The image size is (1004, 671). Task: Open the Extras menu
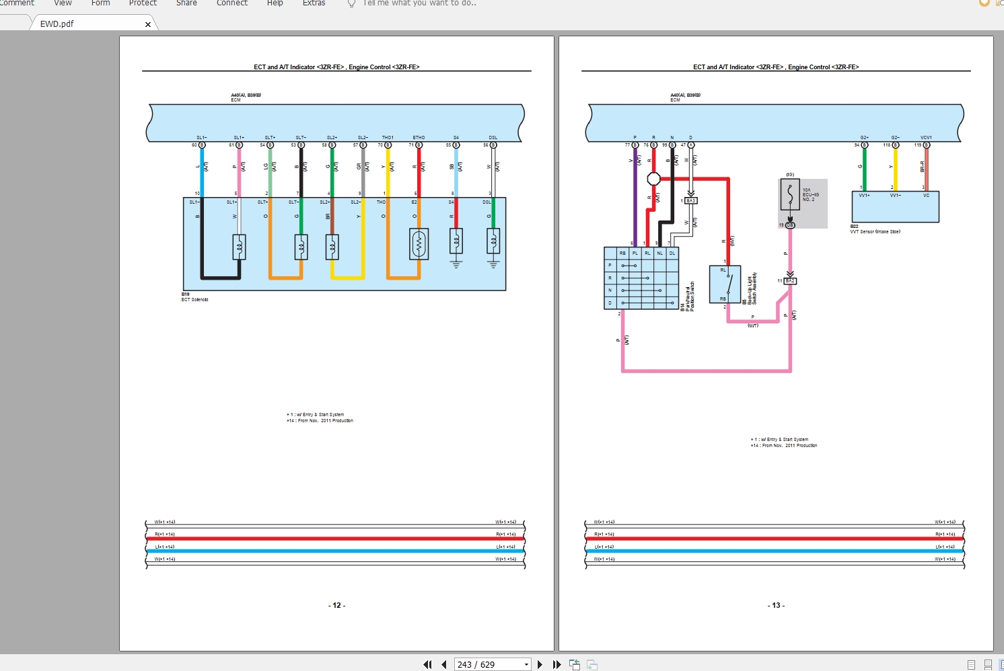point(314,3)
